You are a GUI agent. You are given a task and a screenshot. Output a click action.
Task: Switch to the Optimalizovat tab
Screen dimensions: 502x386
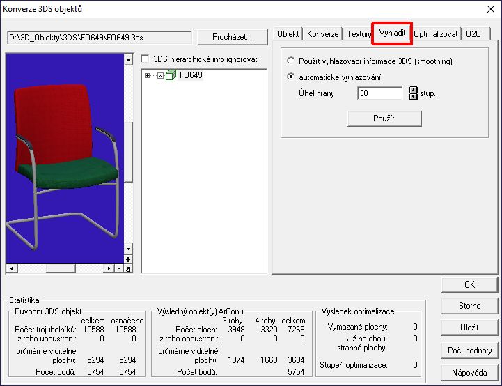point(436,33)
